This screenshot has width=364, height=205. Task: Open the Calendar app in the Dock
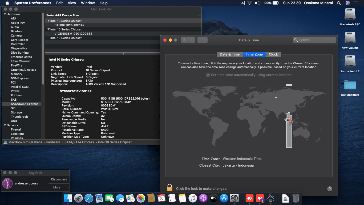(161, 198)
